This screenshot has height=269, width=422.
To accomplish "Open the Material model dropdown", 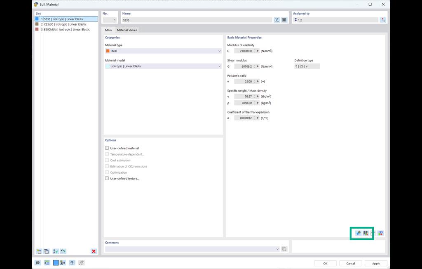I will [220, 66].
